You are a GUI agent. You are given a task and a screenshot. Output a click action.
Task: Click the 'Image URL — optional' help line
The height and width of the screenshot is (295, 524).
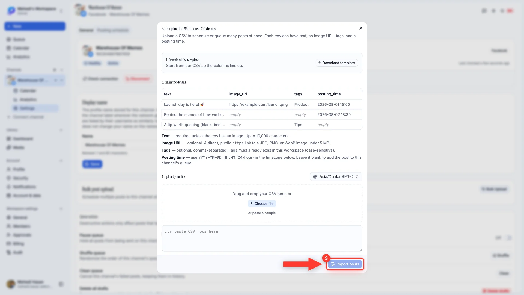246,143
